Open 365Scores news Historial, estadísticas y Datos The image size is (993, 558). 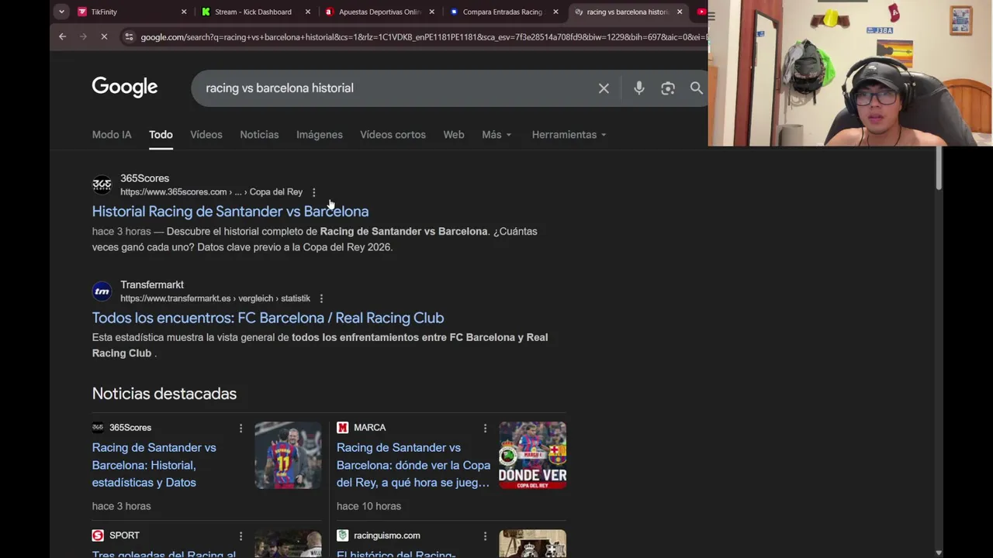click(154, 465)
